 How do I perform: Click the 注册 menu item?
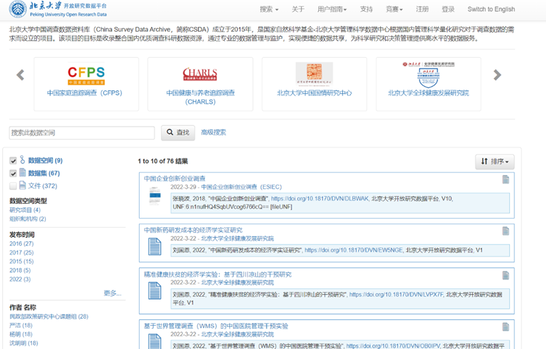click(x=422, y=9)
